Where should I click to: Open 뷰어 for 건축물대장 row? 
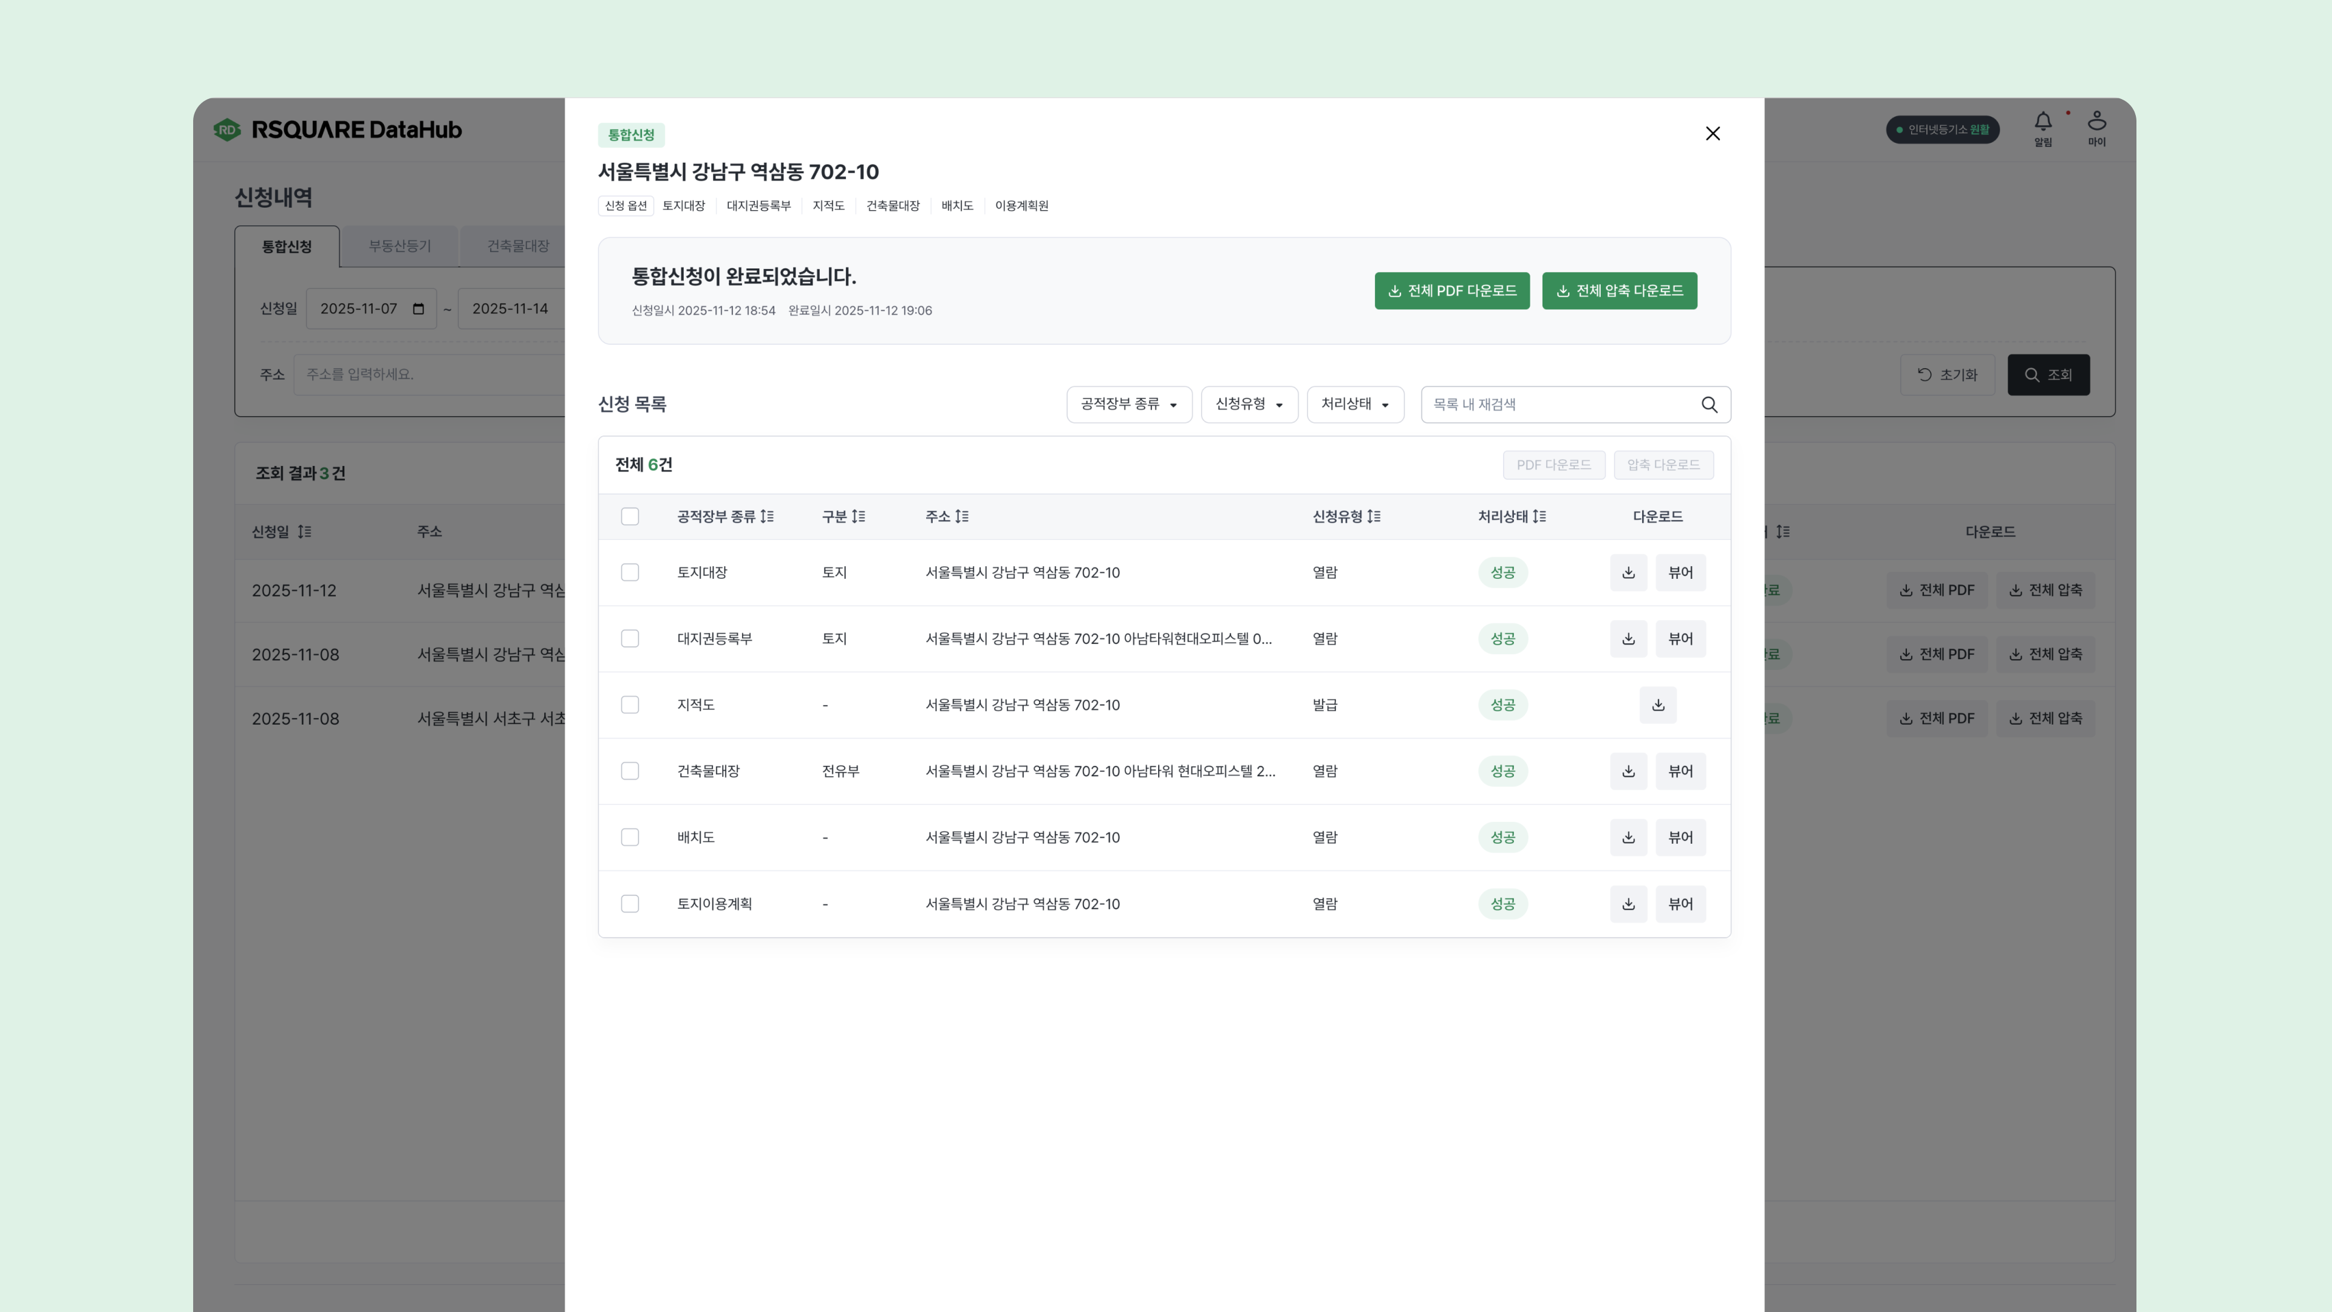[x=1679, y=771]
